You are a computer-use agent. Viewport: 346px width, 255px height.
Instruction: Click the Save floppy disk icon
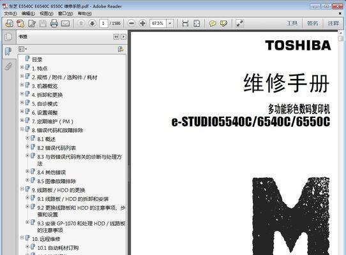(x=43, y=24)
